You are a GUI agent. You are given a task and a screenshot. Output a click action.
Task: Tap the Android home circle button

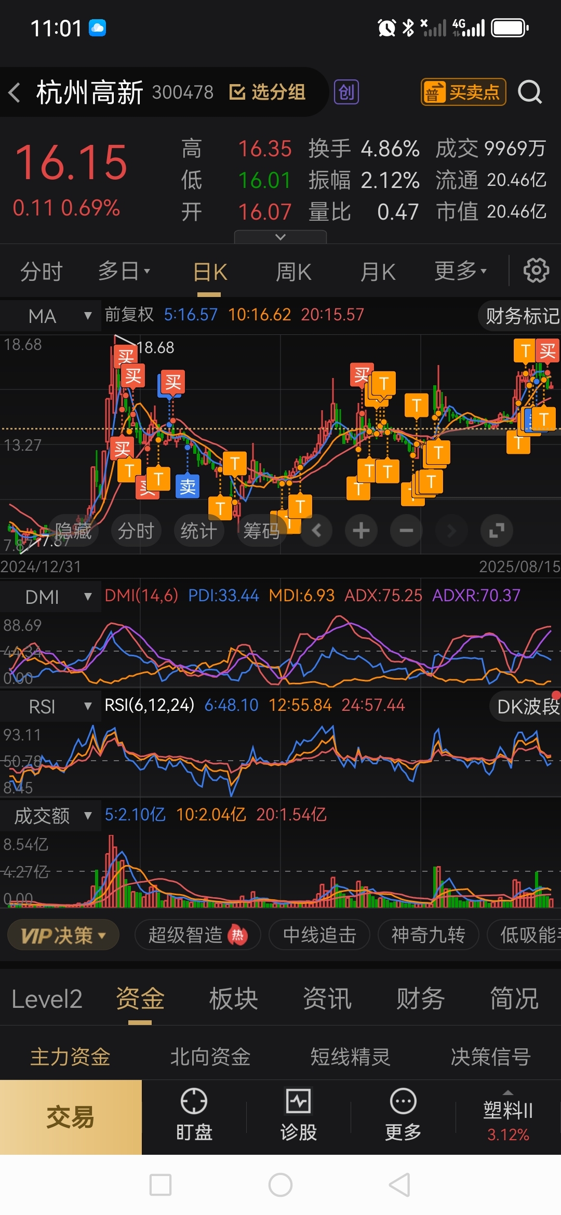[x=280, y=1185]
